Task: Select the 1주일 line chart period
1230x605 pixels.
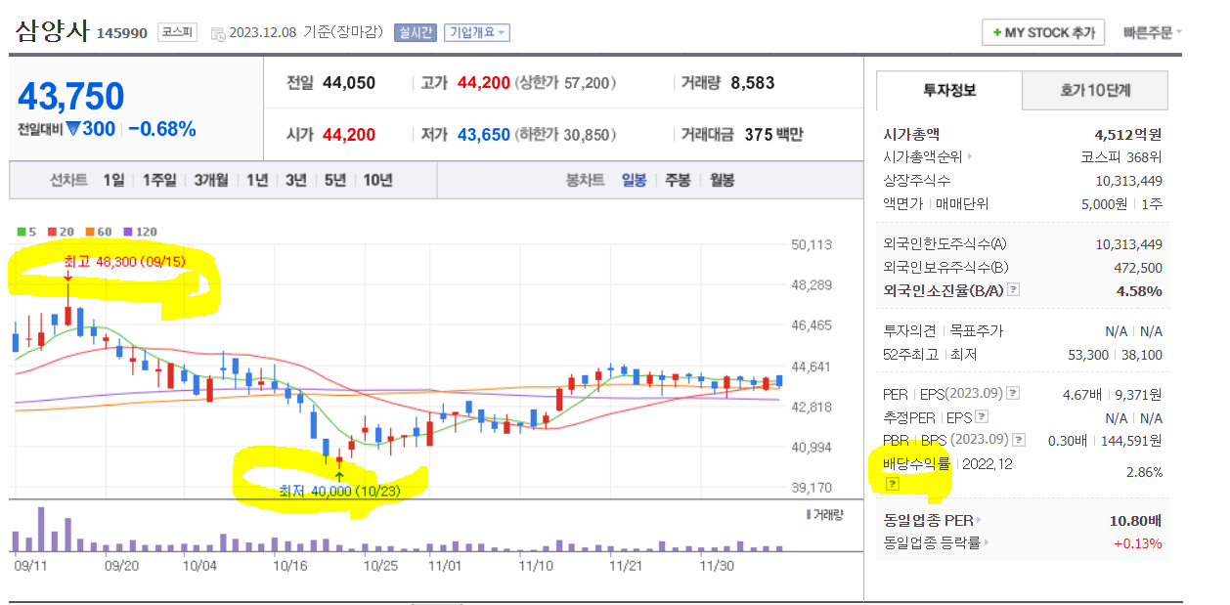Action: [159, 180]
